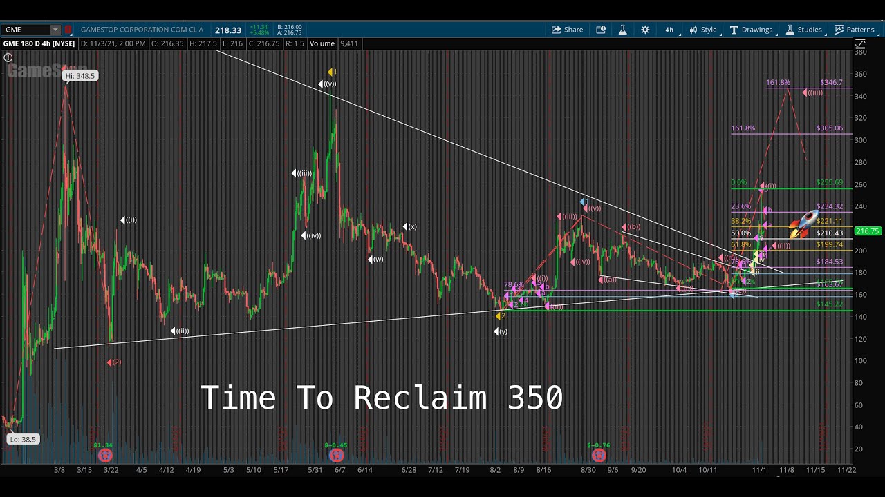The image size is (885, 497).
Task: Select the red (2) wave label
Action: point(114,362)
